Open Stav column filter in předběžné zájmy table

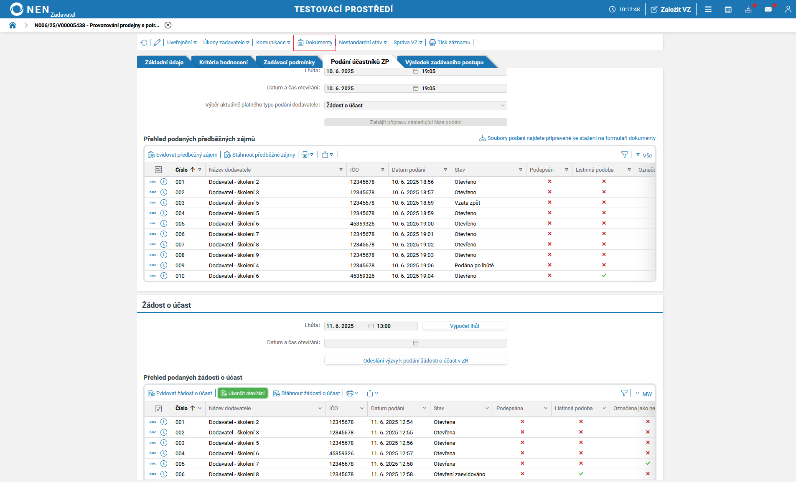pyautogui.click(x=521, y=170)
